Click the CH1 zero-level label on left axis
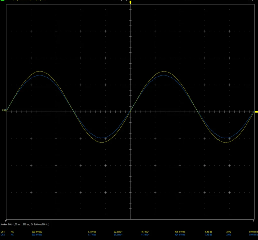 pos(4,110)
